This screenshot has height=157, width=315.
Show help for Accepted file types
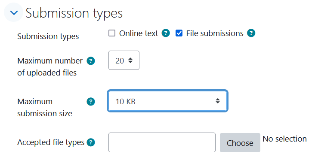pos(91,142)
